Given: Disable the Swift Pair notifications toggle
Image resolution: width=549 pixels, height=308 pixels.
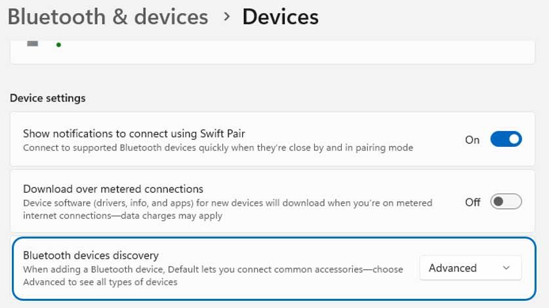Looking at the screenshot, I should [x=506, y=139].
